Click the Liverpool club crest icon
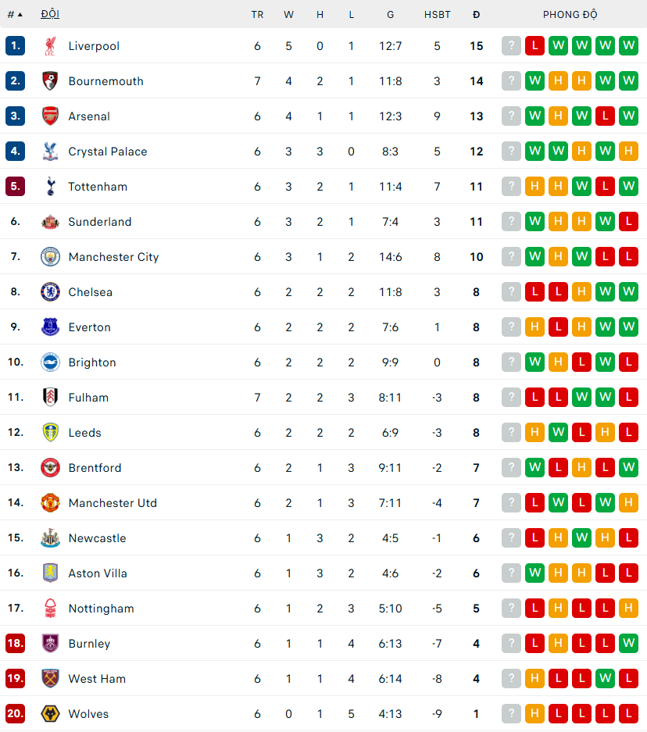The width and height of the screenshot is (647, 732). click(50, 46)
